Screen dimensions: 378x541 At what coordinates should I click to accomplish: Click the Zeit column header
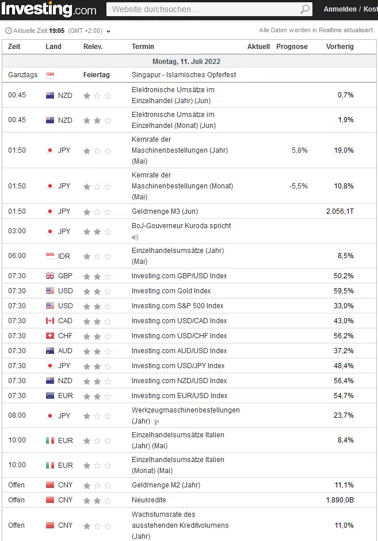tap(14, 47)
